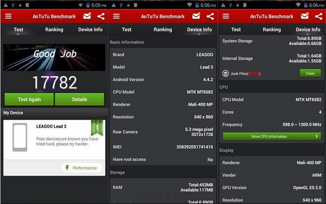Tap share icon on the score result screen

101,17
